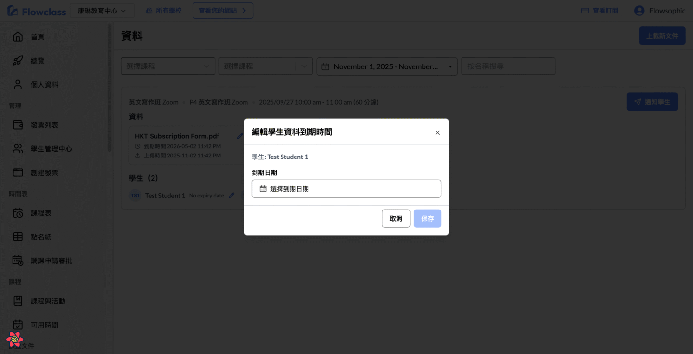
Task: Click the pencil icon beside Test Student 1
Action: click(231, 196)
